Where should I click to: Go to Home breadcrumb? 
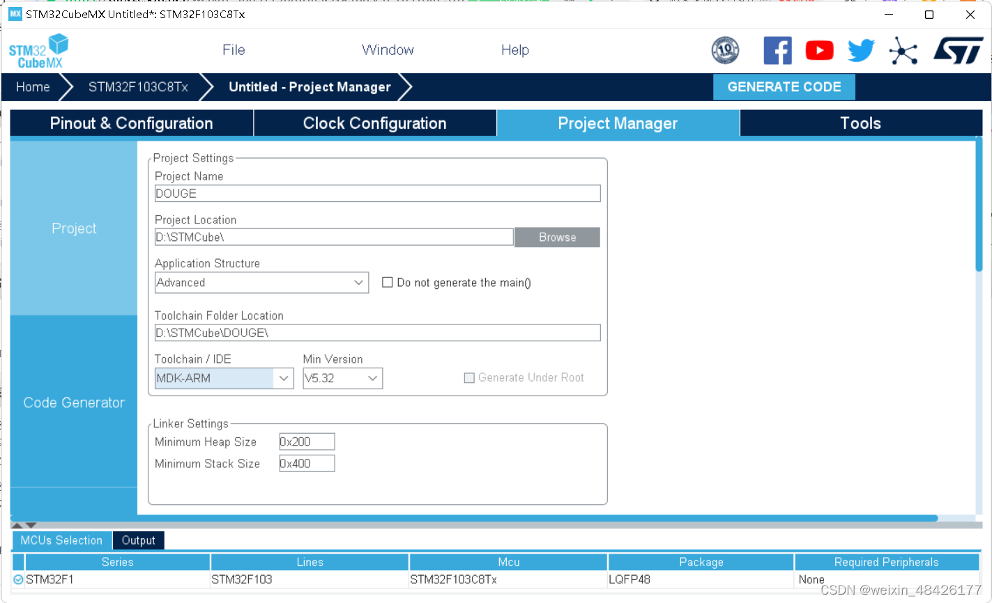click(33, 87)
